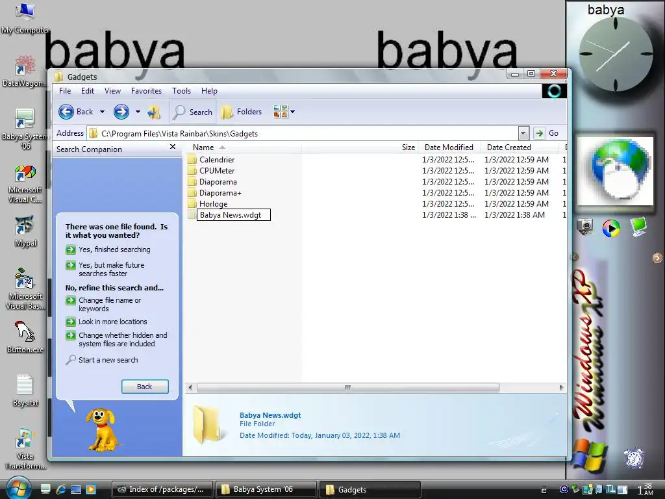Click the horizontal scrollbar thumb
Screen dimensions: 665x499
point(348,387)
